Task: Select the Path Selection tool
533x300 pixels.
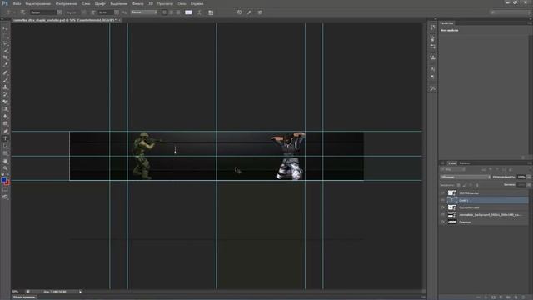Action: (x=5, y=146)
